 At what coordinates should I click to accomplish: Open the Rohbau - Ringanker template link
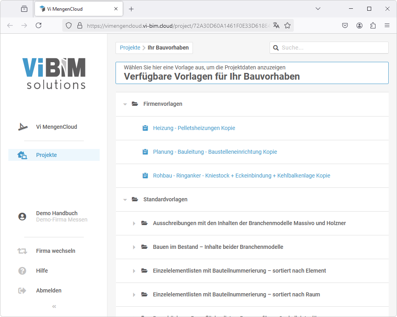(x=241, y=176)
